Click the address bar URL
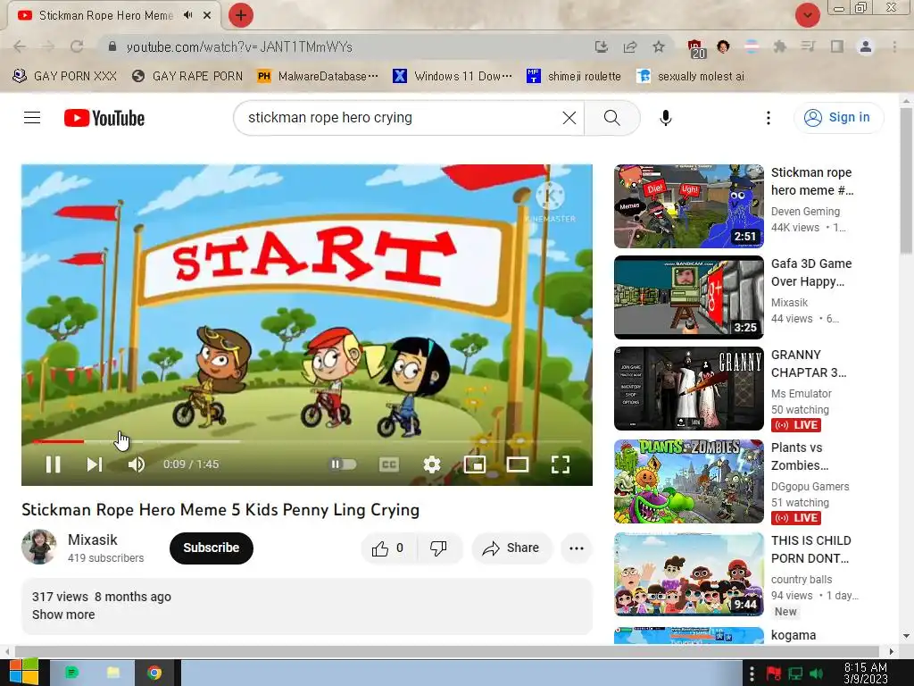 click(239, 46)
